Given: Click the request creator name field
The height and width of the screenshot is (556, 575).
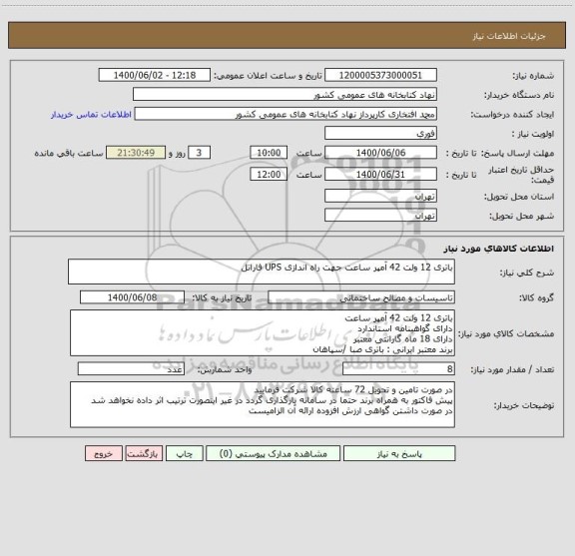Looking at the screenshot, I should tap(286, 114).
